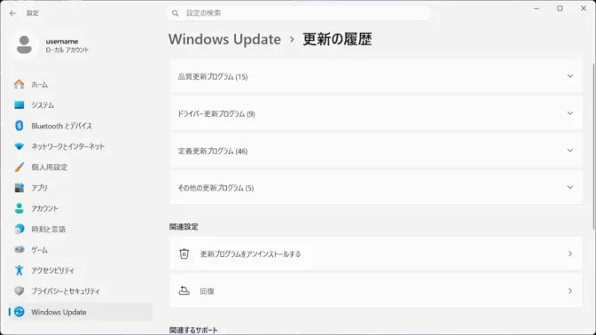Click the 個人用設定 paintbrush icon

pyautogui.click(x=19, y=167)
